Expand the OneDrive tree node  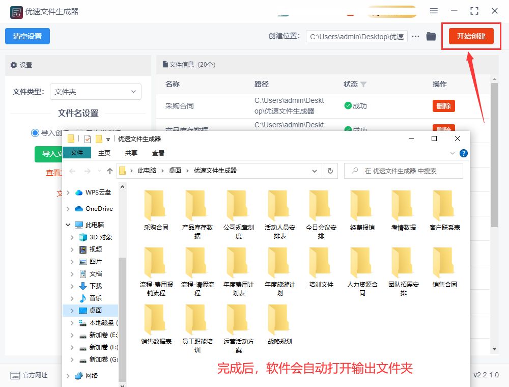tap(68, 209)
